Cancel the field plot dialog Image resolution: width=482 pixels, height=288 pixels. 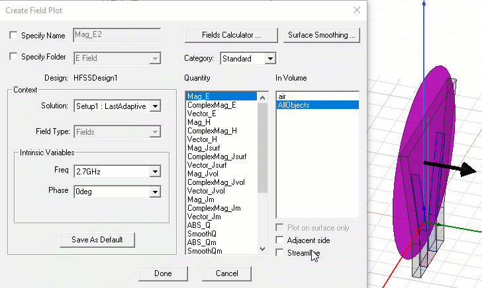point(227,273)
